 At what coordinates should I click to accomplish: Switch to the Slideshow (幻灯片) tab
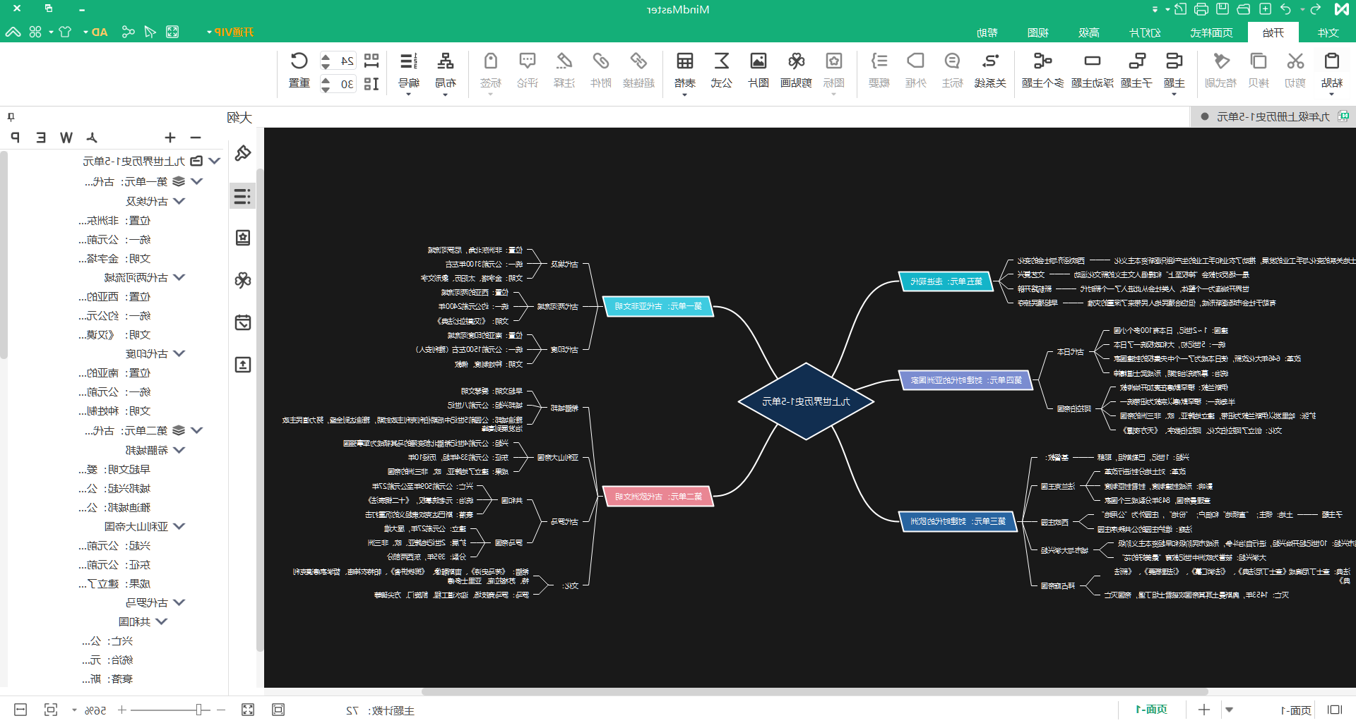[x=1145, y=32]
